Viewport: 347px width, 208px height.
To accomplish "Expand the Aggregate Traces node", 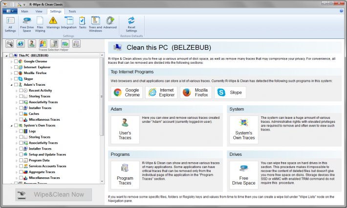I will click(x=17, y=172).
